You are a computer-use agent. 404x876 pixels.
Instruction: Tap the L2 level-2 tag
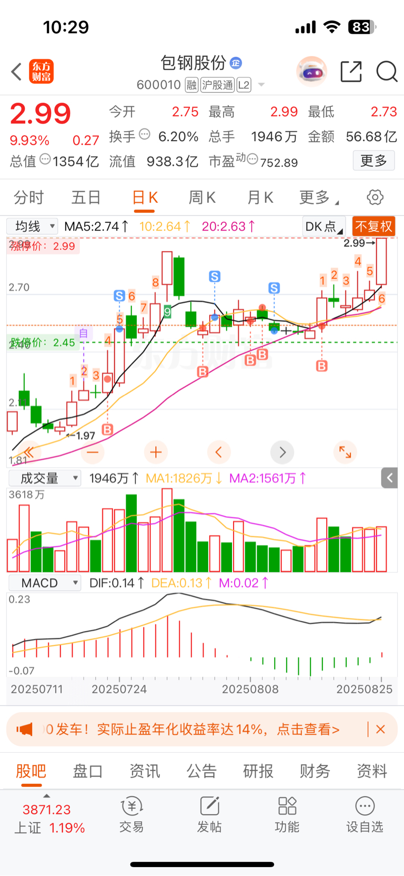pyautogui.click(x=244, y=85)
